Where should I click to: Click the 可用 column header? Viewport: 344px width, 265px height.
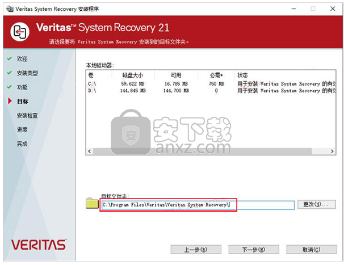point(176,75)
